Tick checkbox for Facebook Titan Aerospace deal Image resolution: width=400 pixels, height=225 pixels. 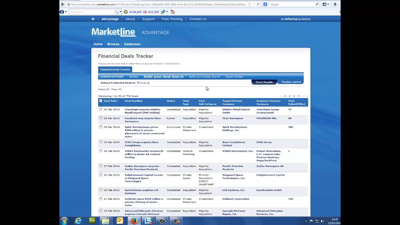click(x=101, y=118)
